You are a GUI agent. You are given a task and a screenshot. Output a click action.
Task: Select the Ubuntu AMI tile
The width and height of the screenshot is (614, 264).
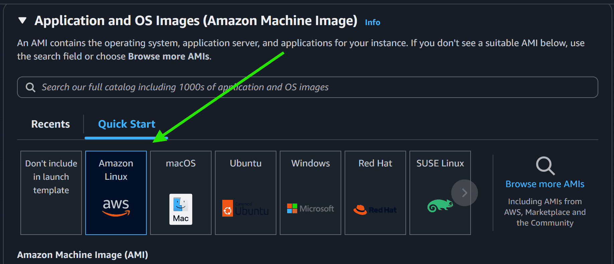[246, 193]
